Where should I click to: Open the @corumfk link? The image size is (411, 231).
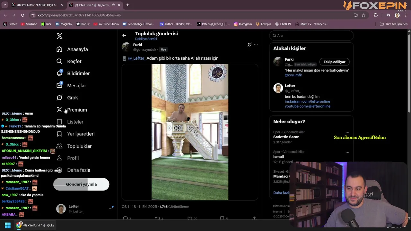(293, 75)
